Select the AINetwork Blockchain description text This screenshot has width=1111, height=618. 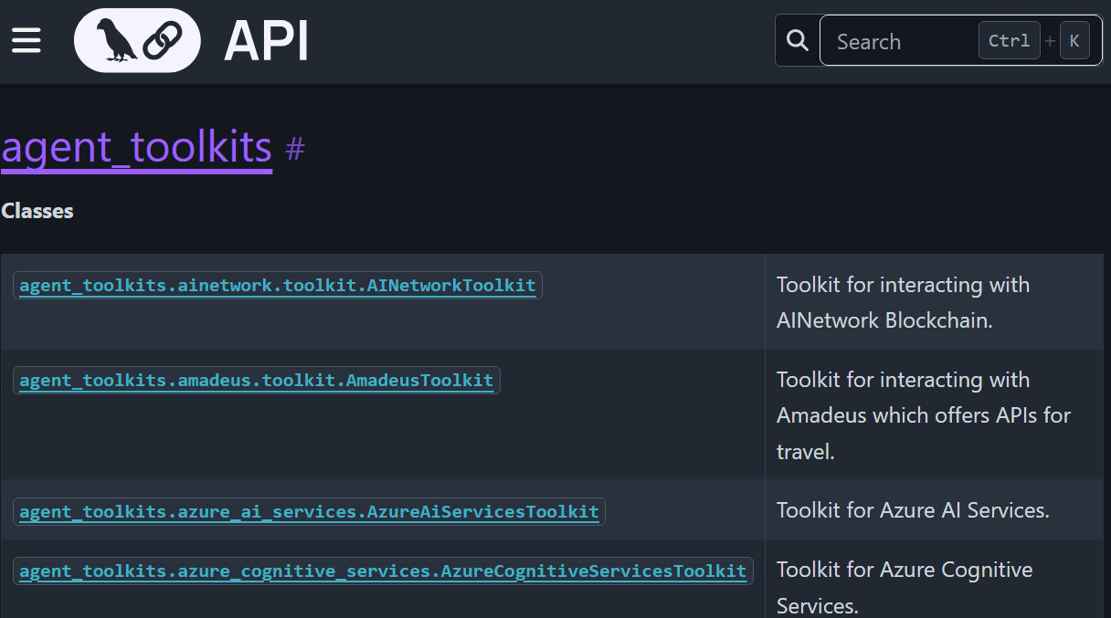[904, 302]
